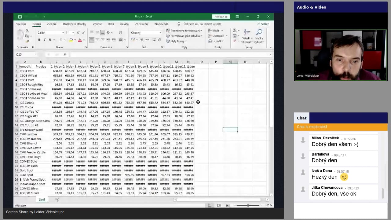This screenshot has width=391, height=220.
Task: Click the Přihlásit se sign-in button
Action: coord(221,16)
